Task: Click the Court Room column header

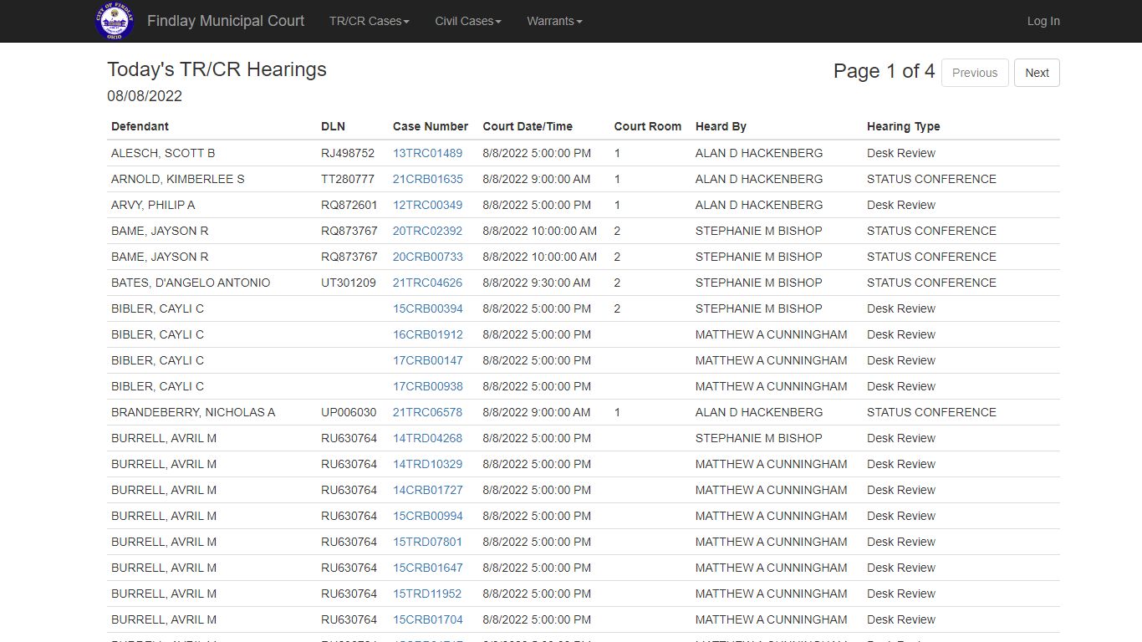Action: 648,126
